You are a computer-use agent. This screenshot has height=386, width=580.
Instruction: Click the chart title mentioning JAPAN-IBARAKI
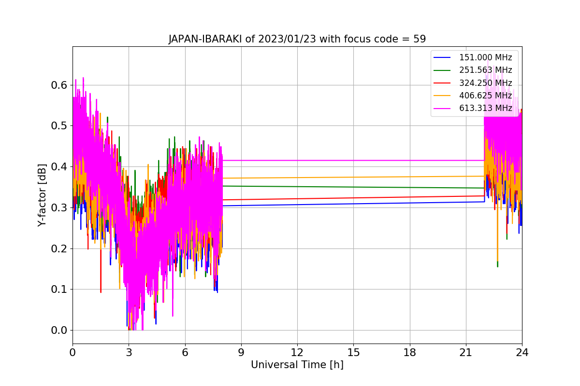click(x=297, y=39)
